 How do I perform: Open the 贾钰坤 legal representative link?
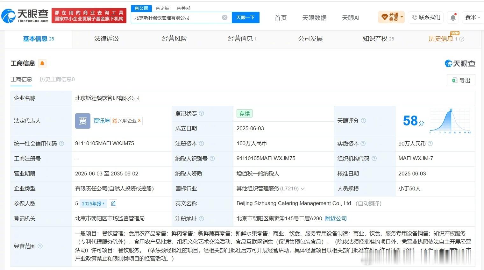(x=102, y=121)
